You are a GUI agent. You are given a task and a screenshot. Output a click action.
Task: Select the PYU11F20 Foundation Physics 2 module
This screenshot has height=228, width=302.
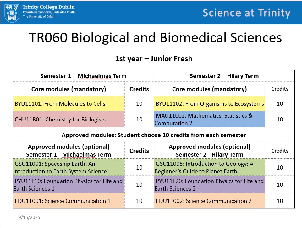[210, 185]
